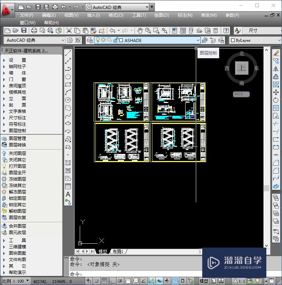Click the Workspace settings gear icon
The width and height of the screenshot is (282, 285).
(x=70, y=40)
